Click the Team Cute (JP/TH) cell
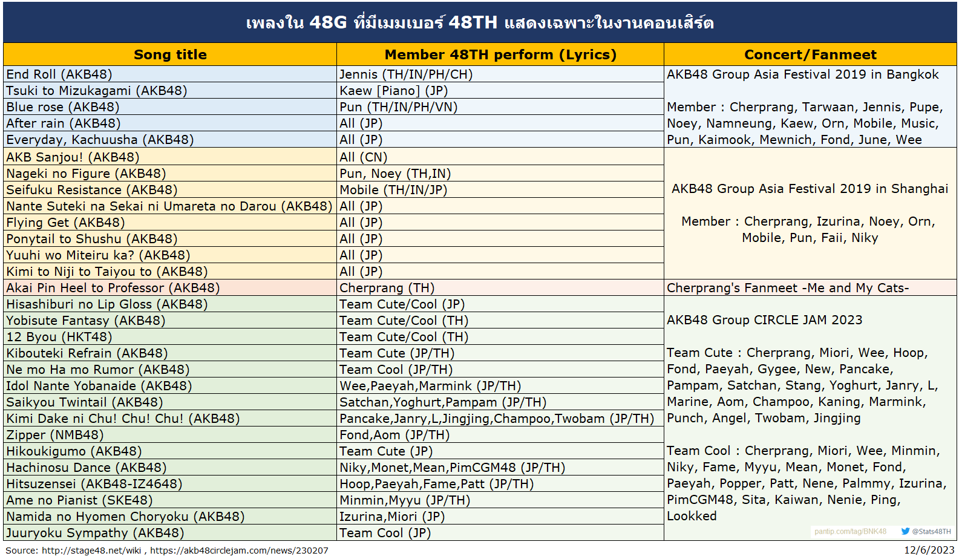 [x=500, y=353]
